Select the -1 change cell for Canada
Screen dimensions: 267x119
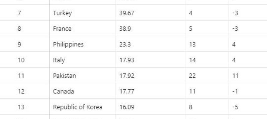pos(248,91)
